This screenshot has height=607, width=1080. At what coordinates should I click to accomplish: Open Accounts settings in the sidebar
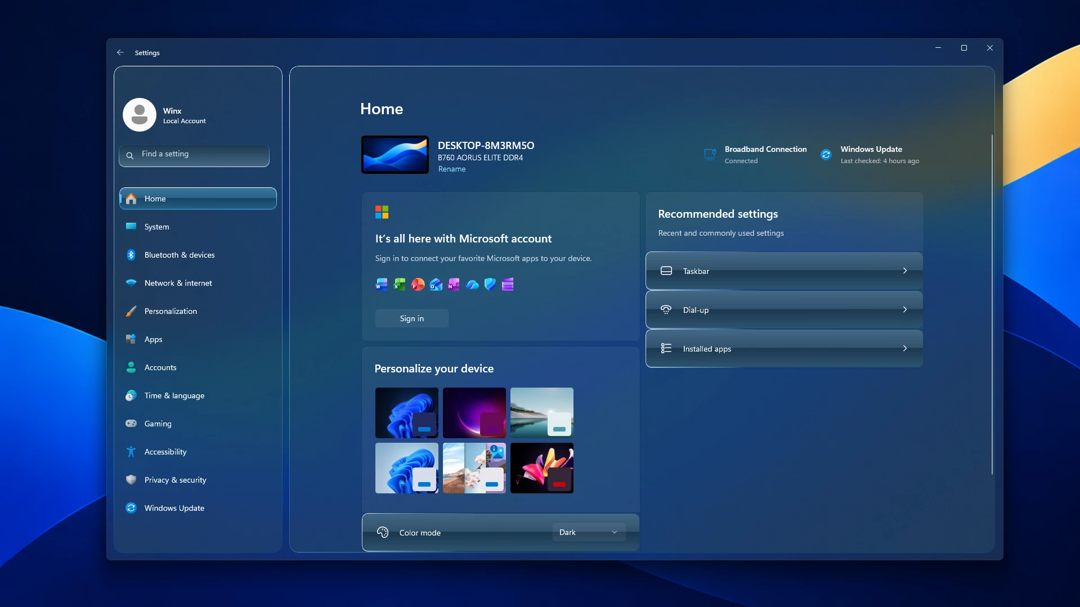click(198, 367)
